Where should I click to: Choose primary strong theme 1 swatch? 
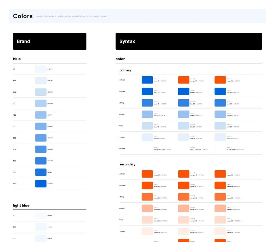point(147,103)
